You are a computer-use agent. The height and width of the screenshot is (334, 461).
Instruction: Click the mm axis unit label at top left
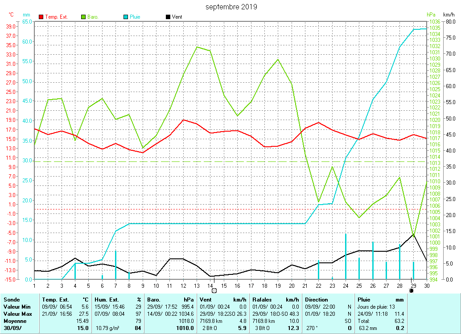tap(26, 15)
